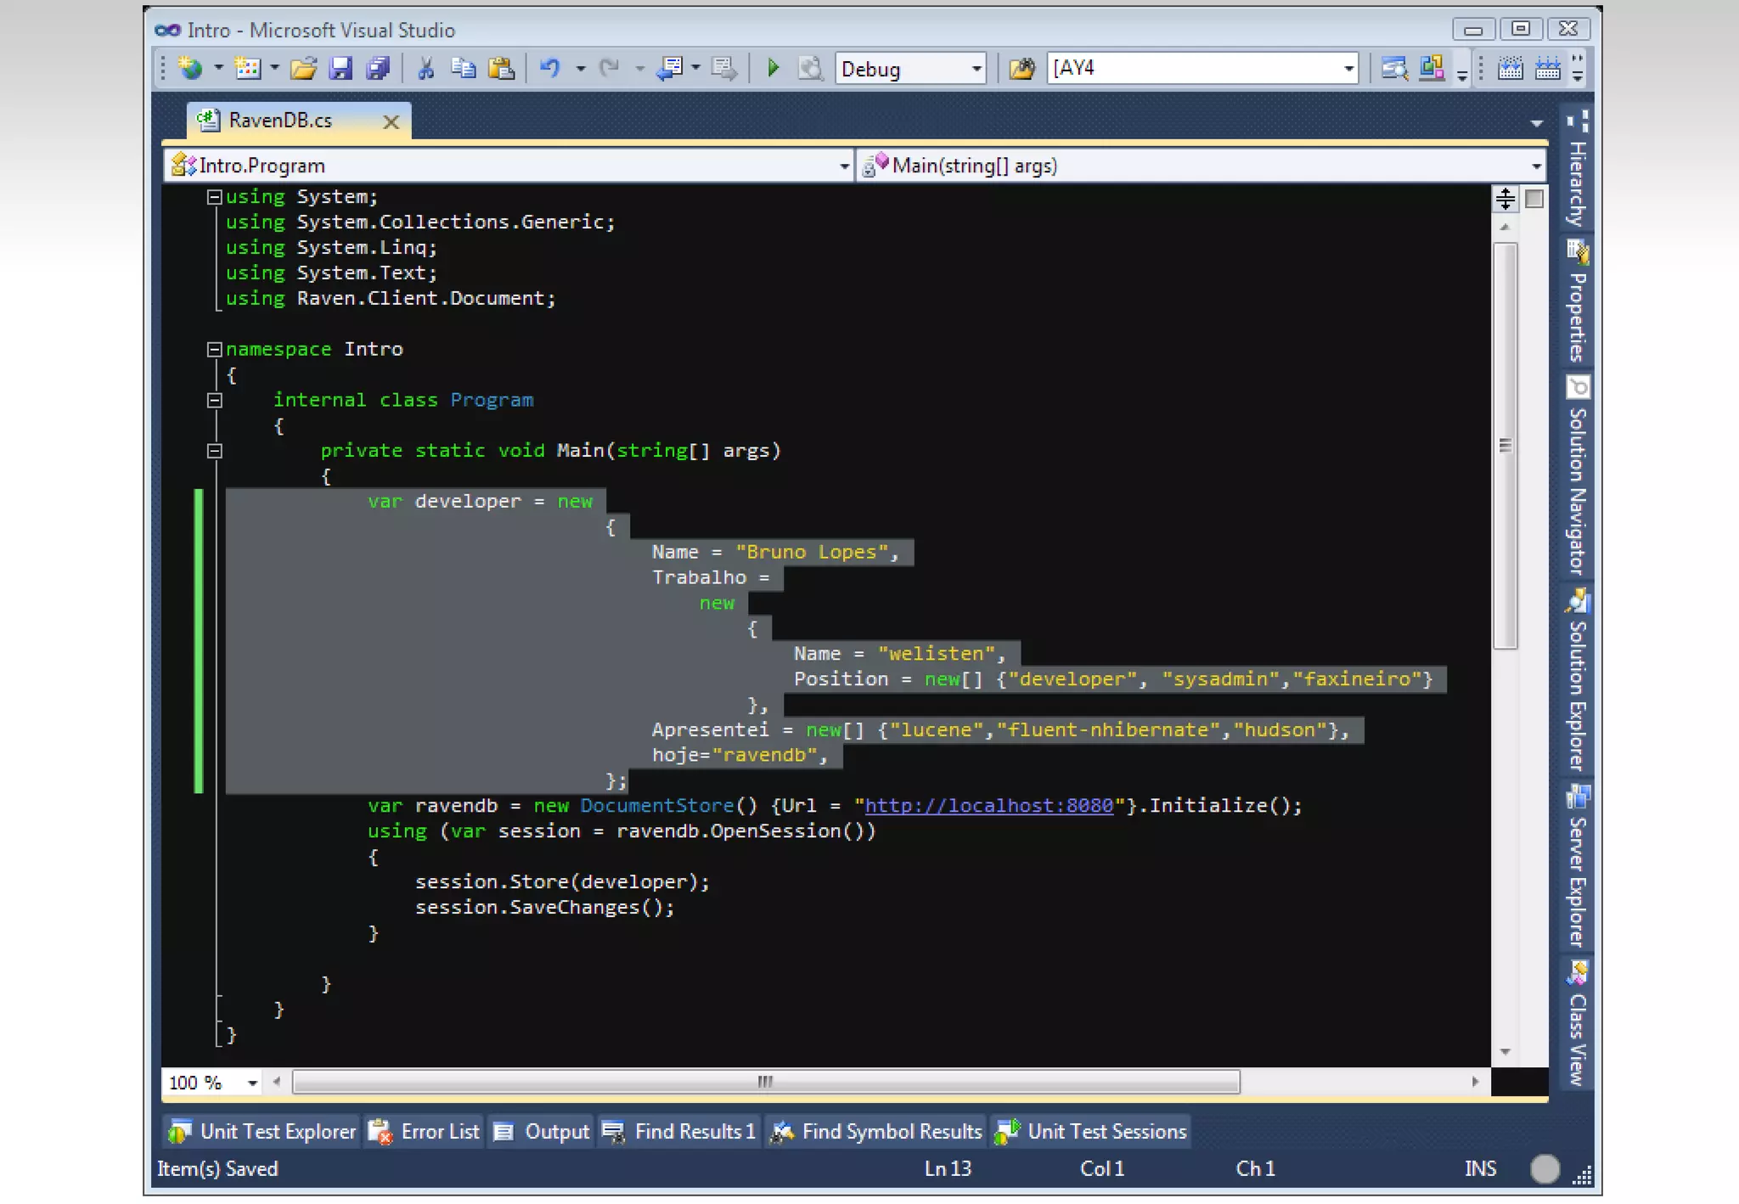Click the Paste clipboard icon
This screenshot has width=1739, height=1204.
pos(502,68)
